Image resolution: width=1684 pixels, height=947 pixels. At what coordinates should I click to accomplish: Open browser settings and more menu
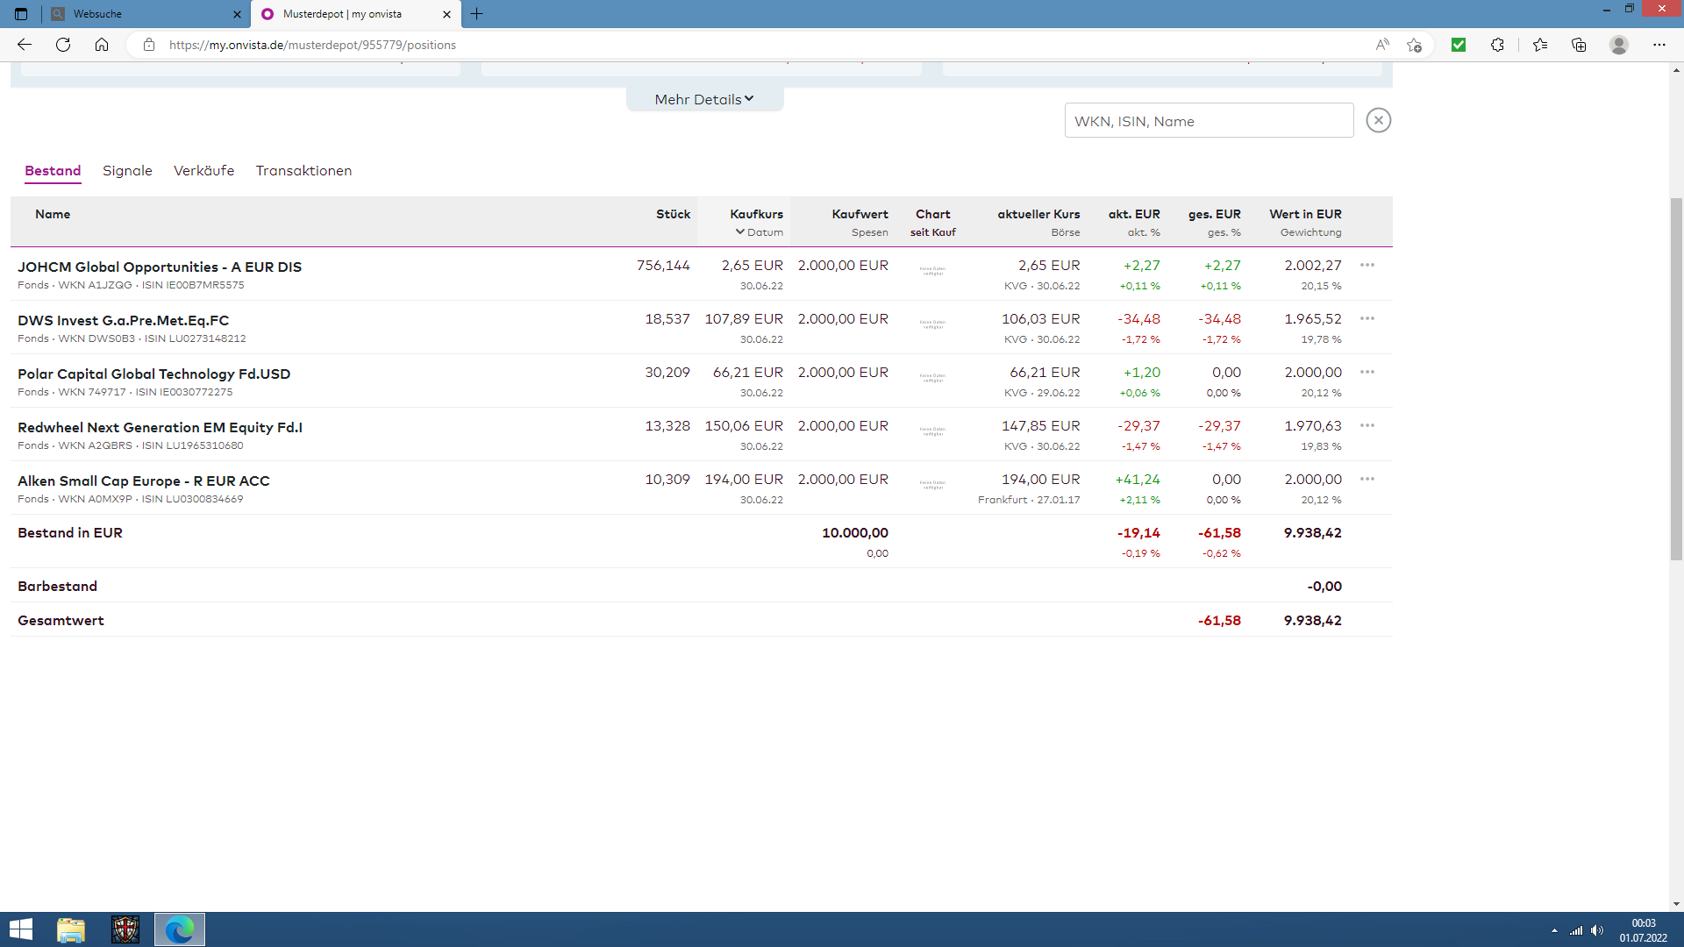tap(1659, 45)
